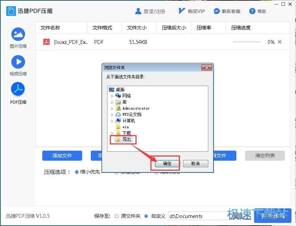Expand the 网络 tree node

tap(112, 96)
